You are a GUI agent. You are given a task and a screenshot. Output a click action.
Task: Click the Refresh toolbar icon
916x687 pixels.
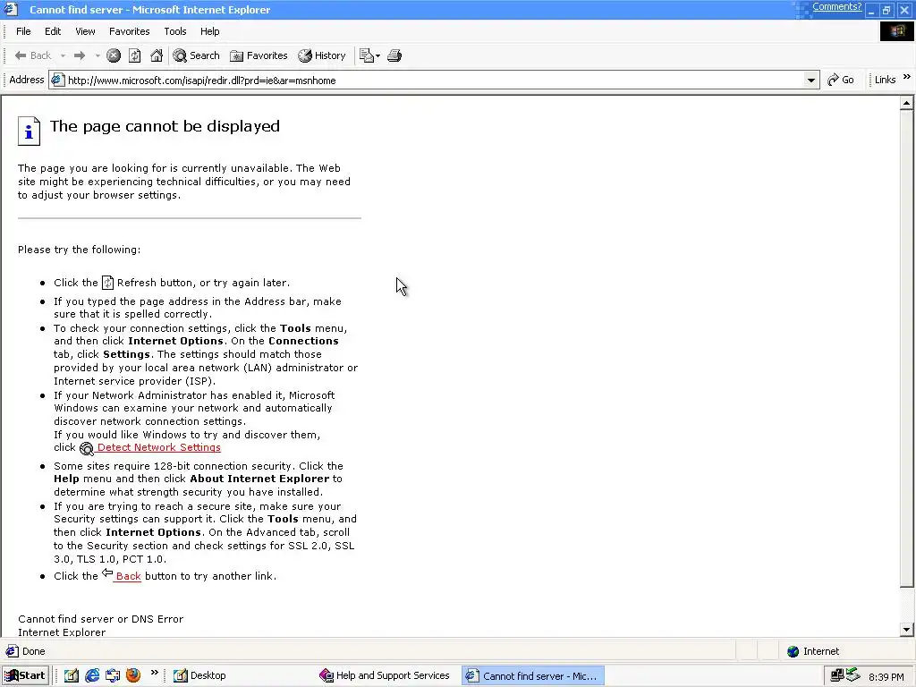point(135,55)
